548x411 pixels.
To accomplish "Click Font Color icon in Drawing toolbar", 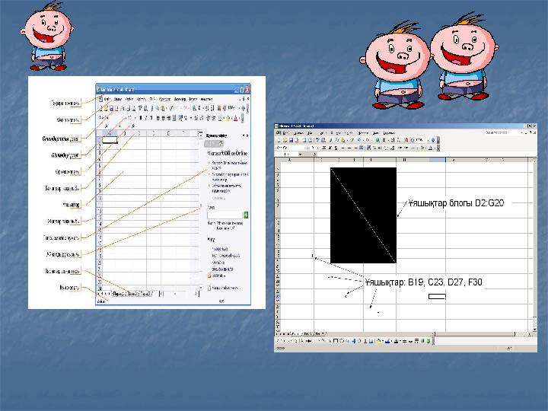I will point(396,341).
